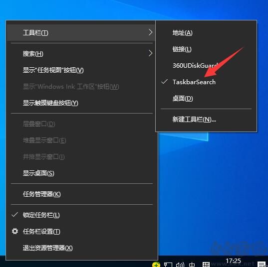Switch the 中 input language indicator
The width and height of the screenshot is (268, 267).
click(x=192, y=265)
